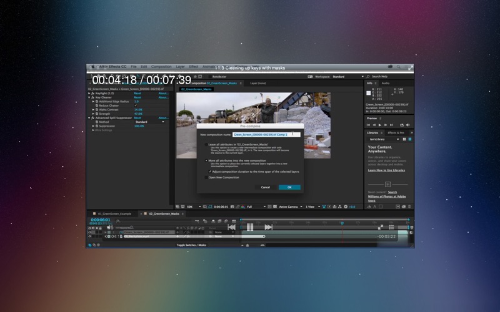This screenshot has width=500, height=312.
Task: Click the timeline current-time indicator marker
Action: pos(342,223)
